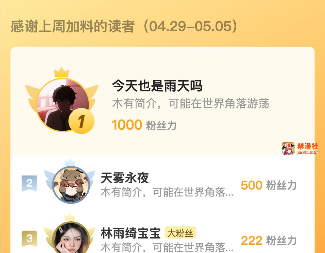This screenshot has width=325, height=253.
Task: Open first-place reader's avatar
Action: tap(63, 105)
